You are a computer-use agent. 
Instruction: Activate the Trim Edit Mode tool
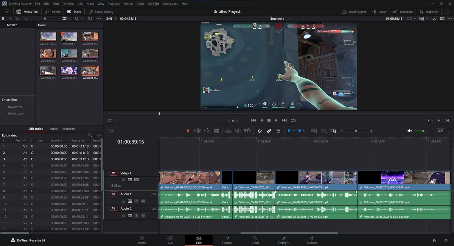[197, 131]
